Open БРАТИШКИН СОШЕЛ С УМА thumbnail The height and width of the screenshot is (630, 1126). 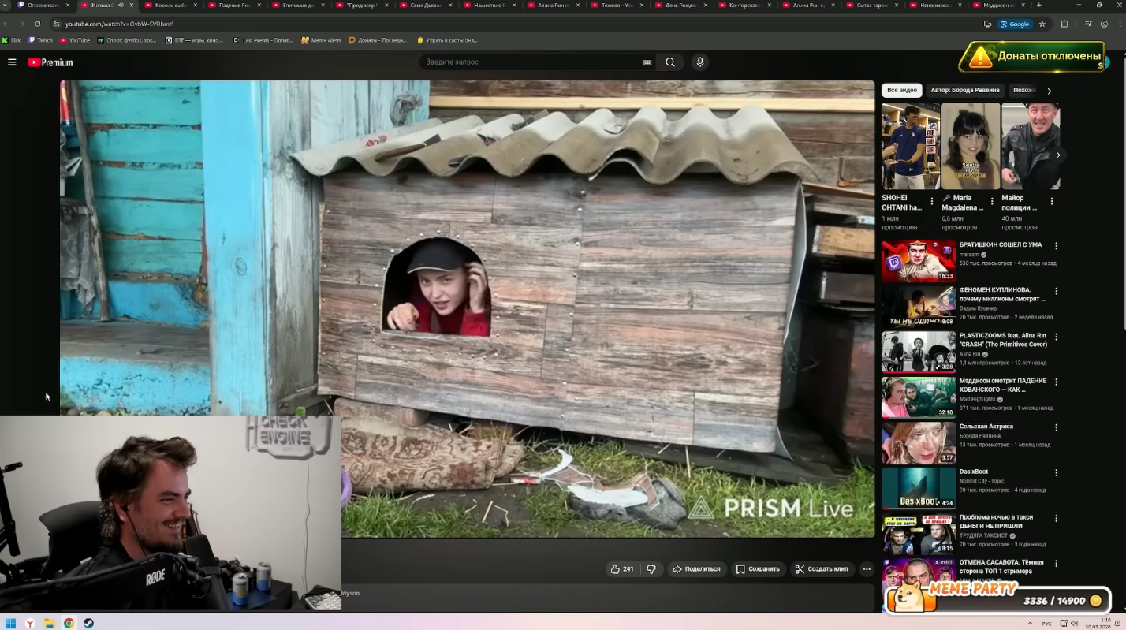[x=919, y=261]
